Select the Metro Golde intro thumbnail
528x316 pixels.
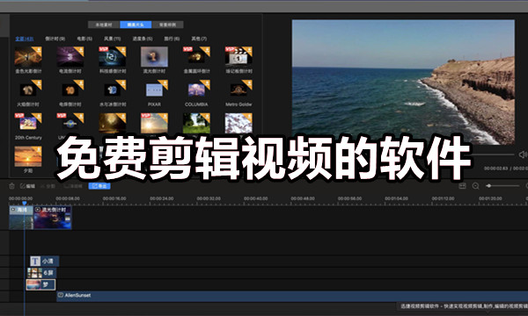tap(238, 90)
